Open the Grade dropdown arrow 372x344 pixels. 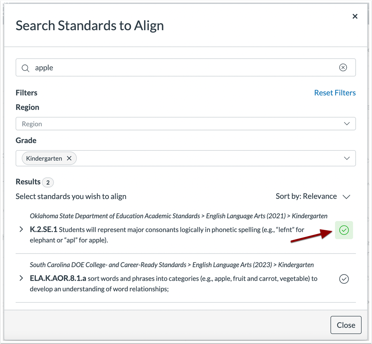tap(347, 158)
